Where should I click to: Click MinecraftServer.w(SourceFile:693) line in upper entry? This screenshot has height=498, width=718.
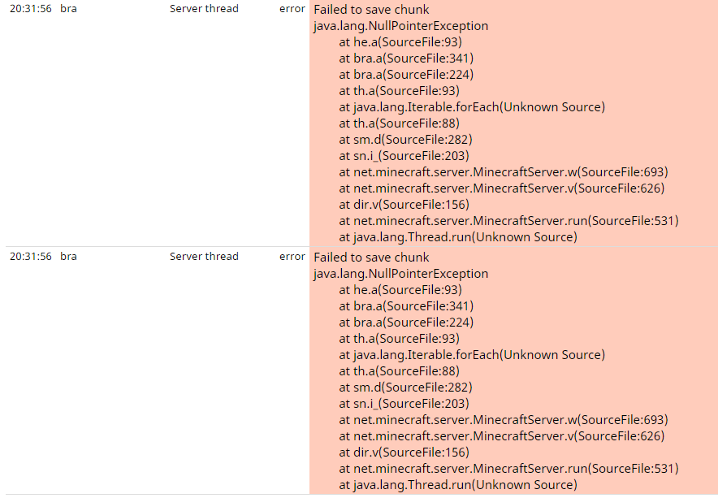pyautogui.click(x=504, y=172)
